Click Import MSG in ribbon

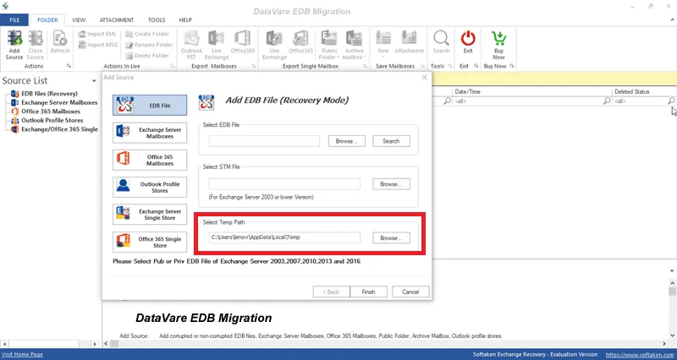tap(98, 45)
